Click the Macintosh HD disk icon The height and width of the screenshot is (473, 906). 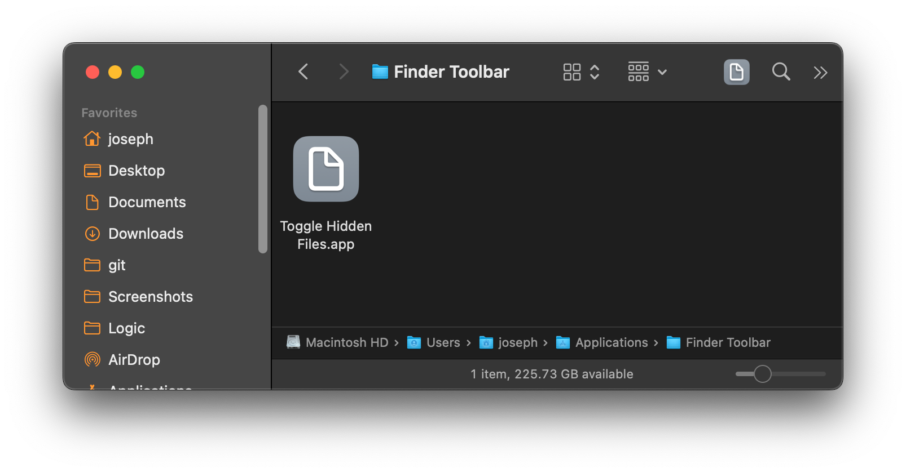293,342
